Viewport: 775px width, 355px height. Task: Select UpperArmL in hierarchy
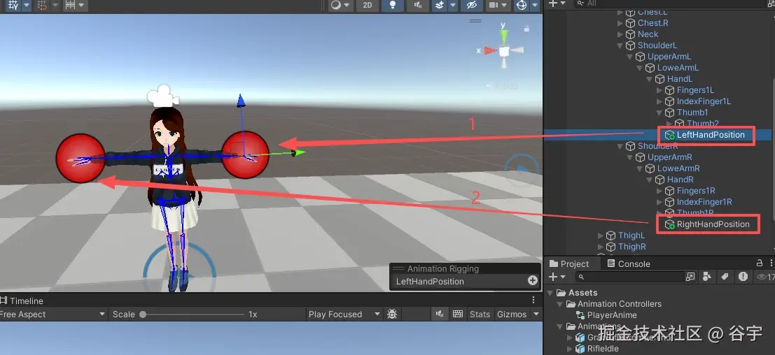pyautogui.click(x=669, y=57)
